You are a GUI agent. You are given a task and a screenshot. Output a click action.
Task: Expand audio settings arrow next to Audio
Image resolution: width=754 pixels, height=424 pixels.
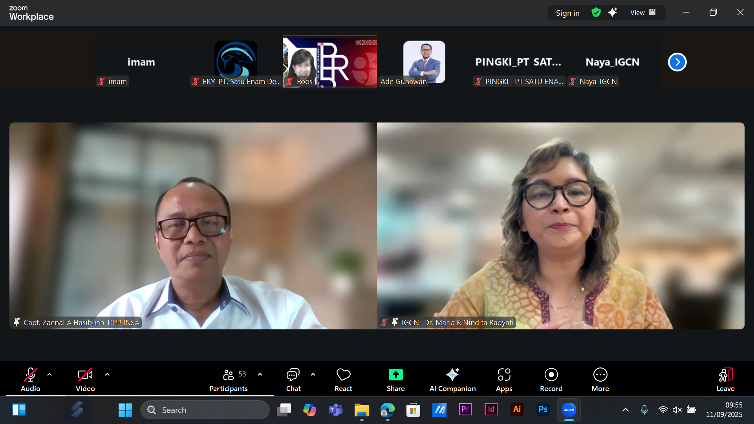49,375
